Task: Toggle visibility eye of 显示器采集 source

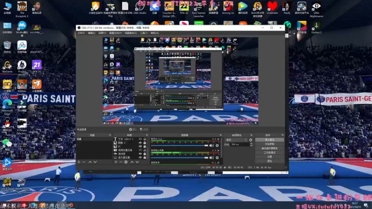Action: click(140, 157)
